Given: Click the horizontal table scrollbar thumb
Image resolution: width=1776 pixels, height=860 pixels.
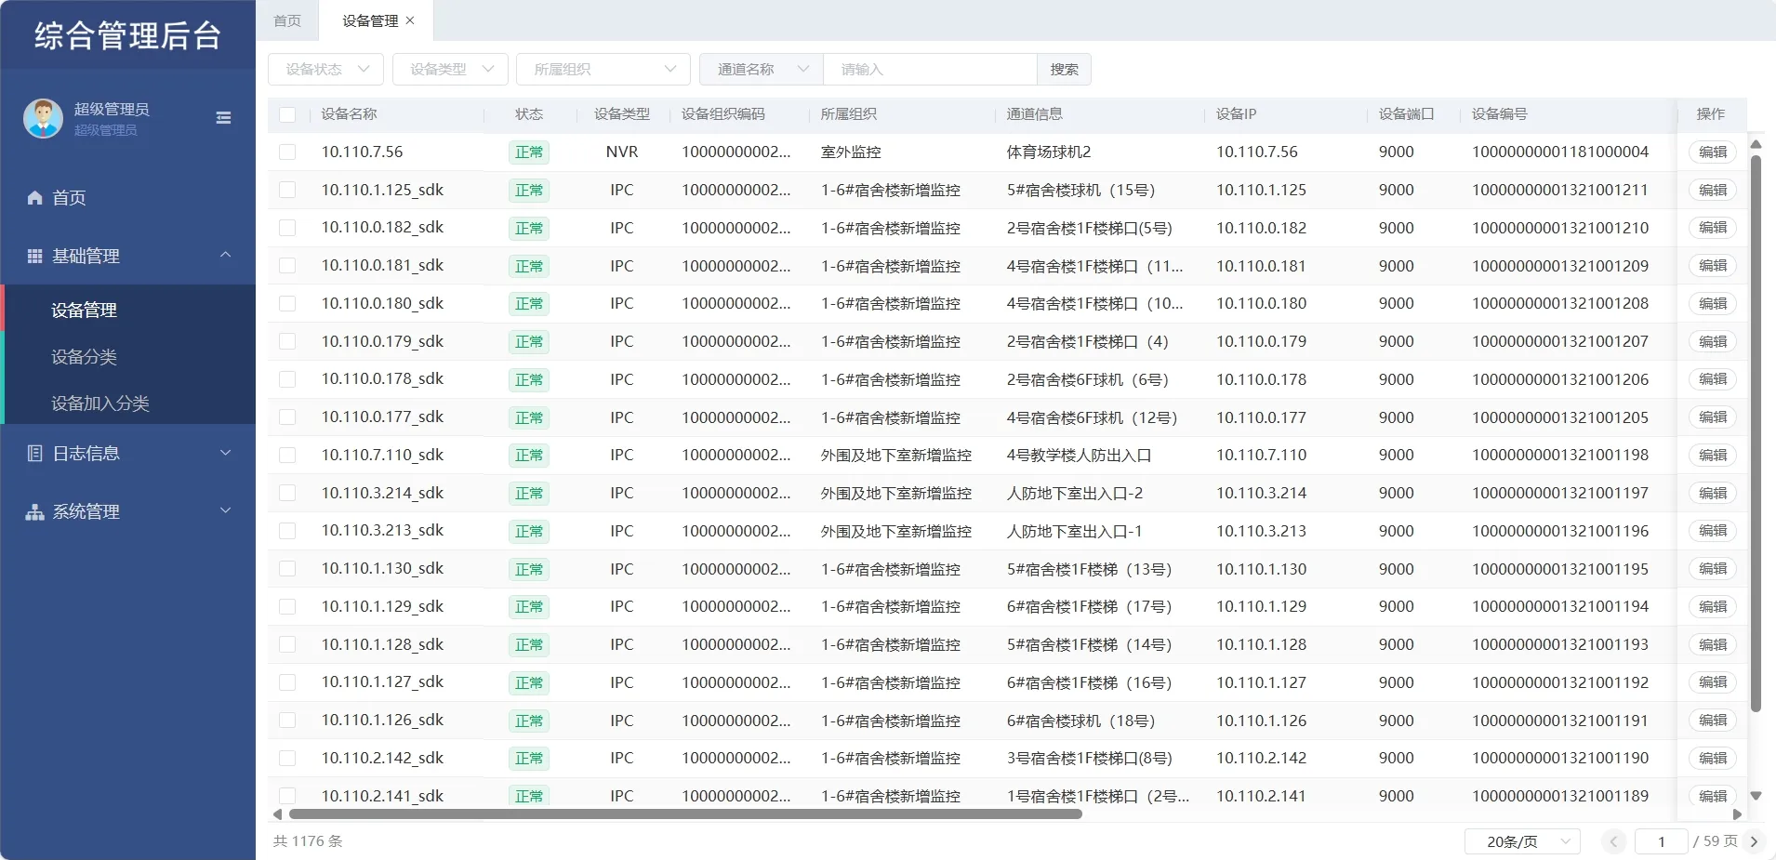Looking at the screenshot, I should coord(685,814).
